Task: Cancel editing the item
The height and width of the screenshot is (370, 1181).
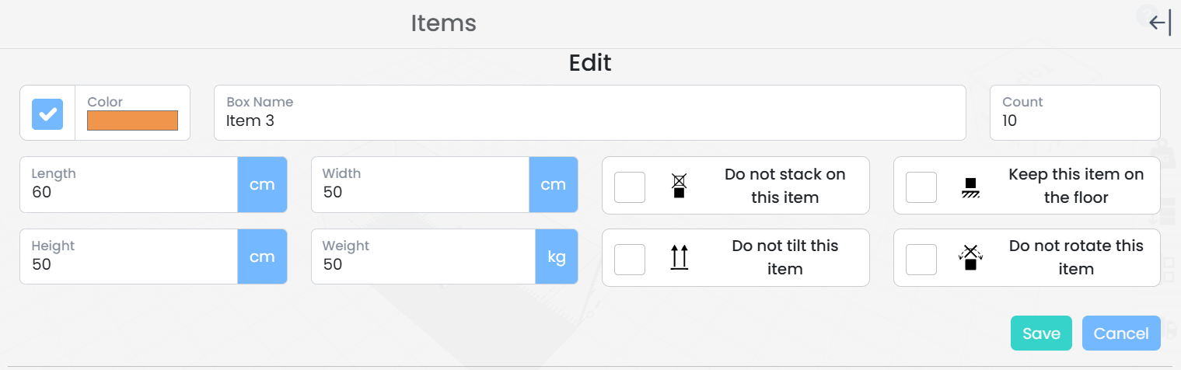Action: (x=1121, y=333)
